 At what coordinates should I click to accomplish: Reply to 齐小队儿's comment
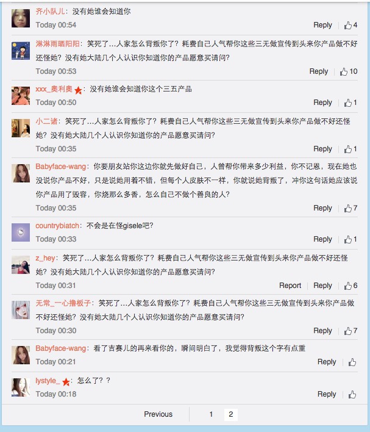pos(322,26)
